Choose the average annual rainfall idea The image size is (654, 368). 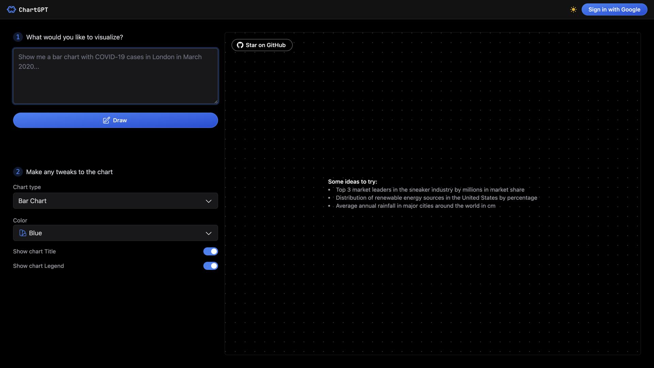pos(415,206)
